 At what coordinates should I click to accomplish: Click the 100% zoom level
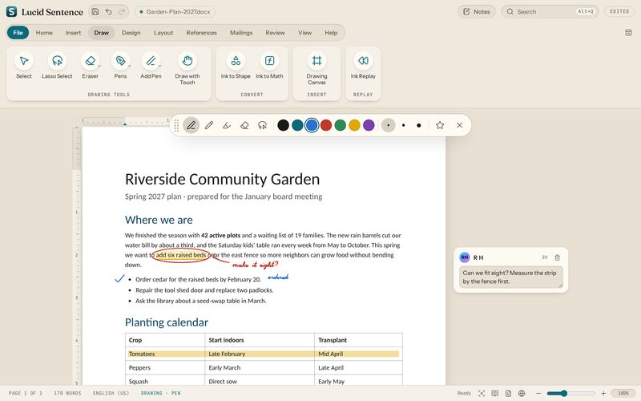pos(623,393)
